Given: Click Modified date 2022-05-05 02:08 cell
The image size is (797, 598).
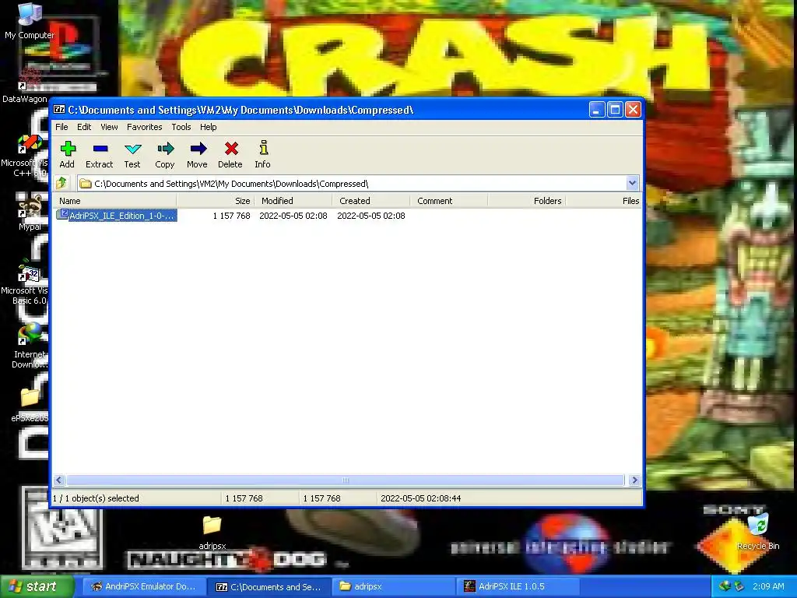Looking at the screenshot, I should click(293, 216).
